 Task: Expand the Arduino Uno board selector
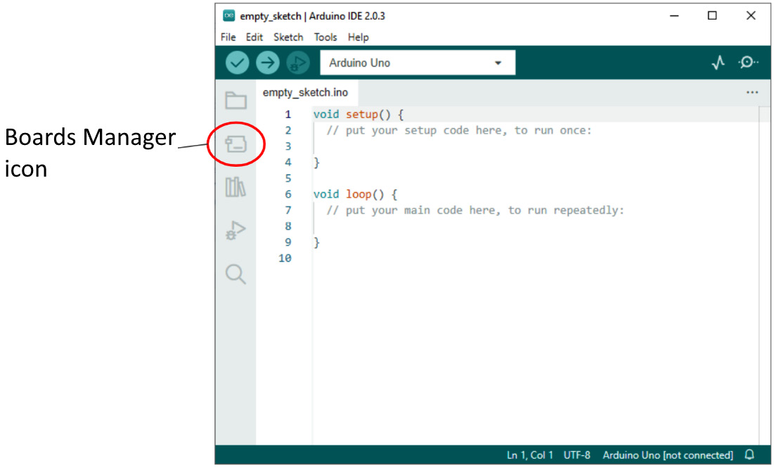[418, 63]
